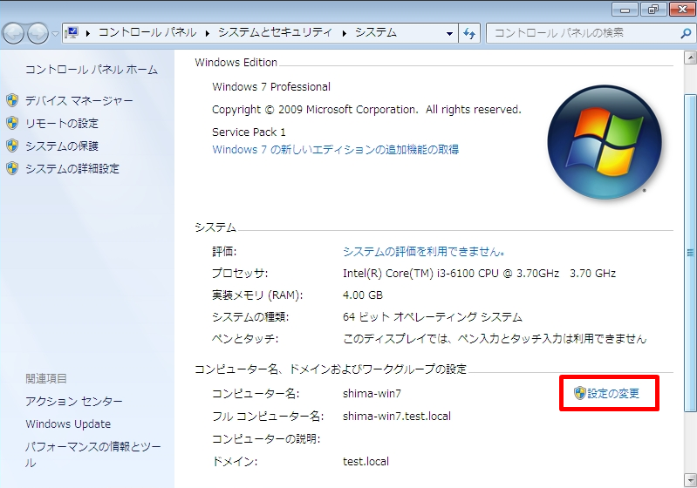The height and width of the screenshot is (488, 697).
Task: Click shield icon beside システムの詳細設定
Action: pos(12,168)
